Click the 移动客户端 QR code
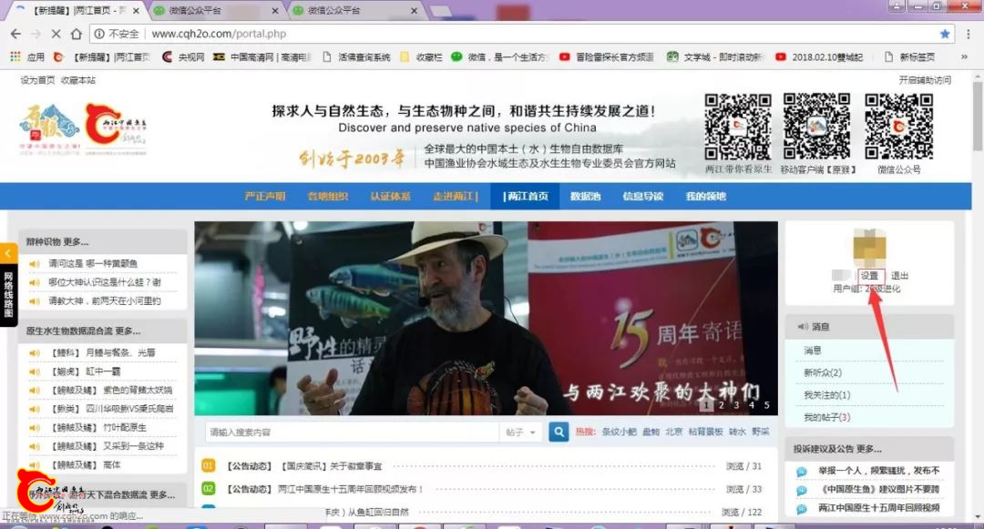 coord(817,127)
